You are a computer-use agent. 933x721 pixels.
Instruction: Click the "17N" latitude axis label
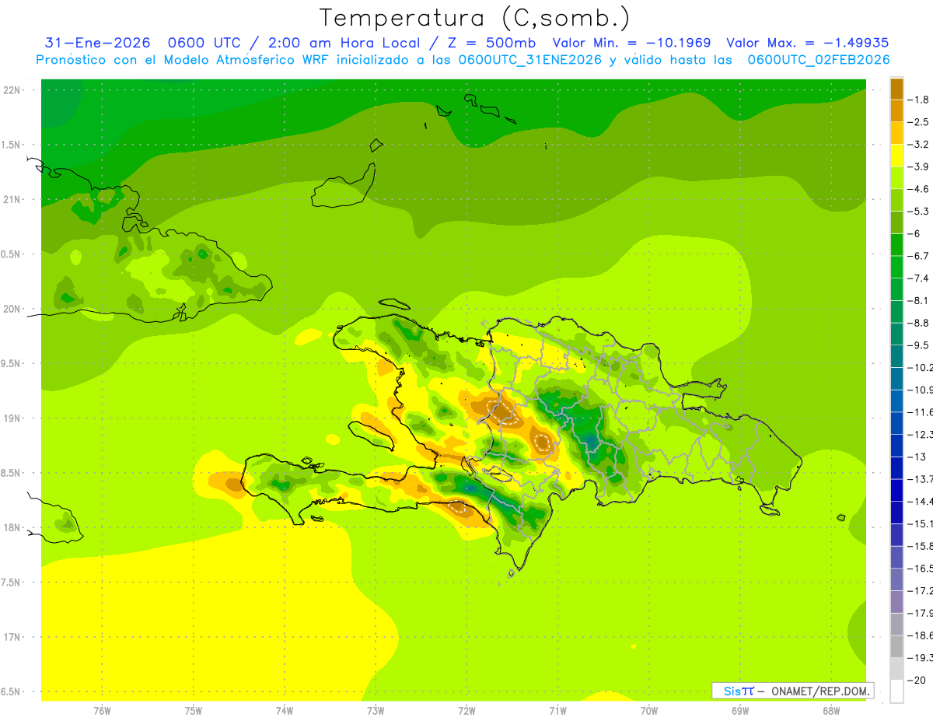point(12,637)
